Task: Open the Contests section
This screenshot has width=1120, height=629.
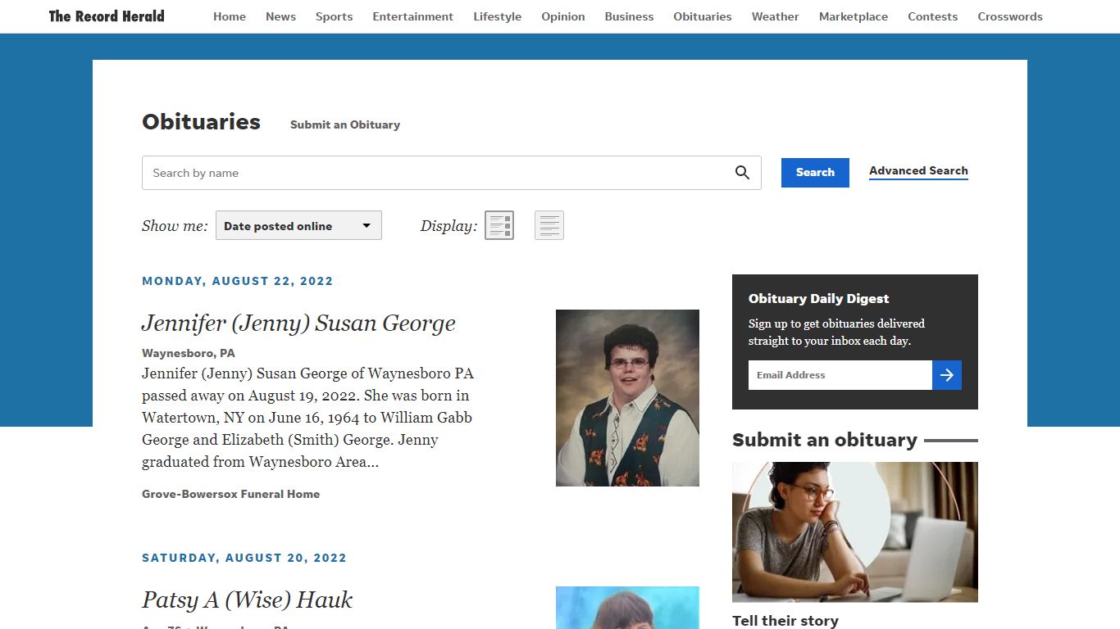Action: (x=932, y=16)
